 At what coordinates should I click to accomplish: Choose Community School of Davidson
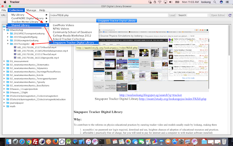pos(74,32)
